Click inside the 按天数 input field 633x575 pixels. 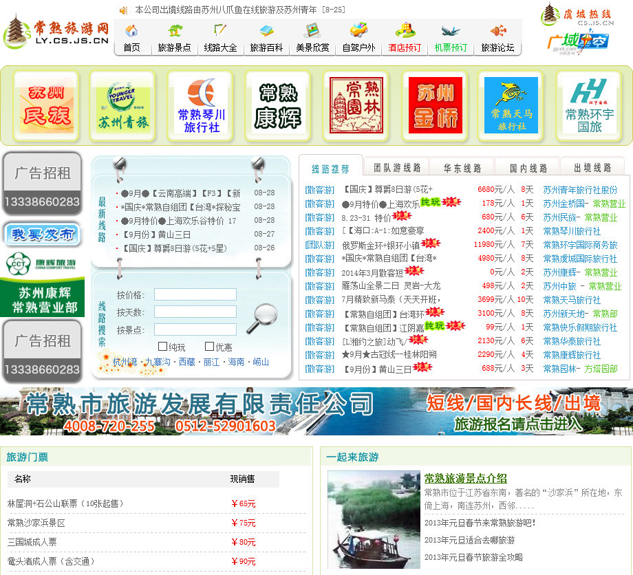[195, 312]
